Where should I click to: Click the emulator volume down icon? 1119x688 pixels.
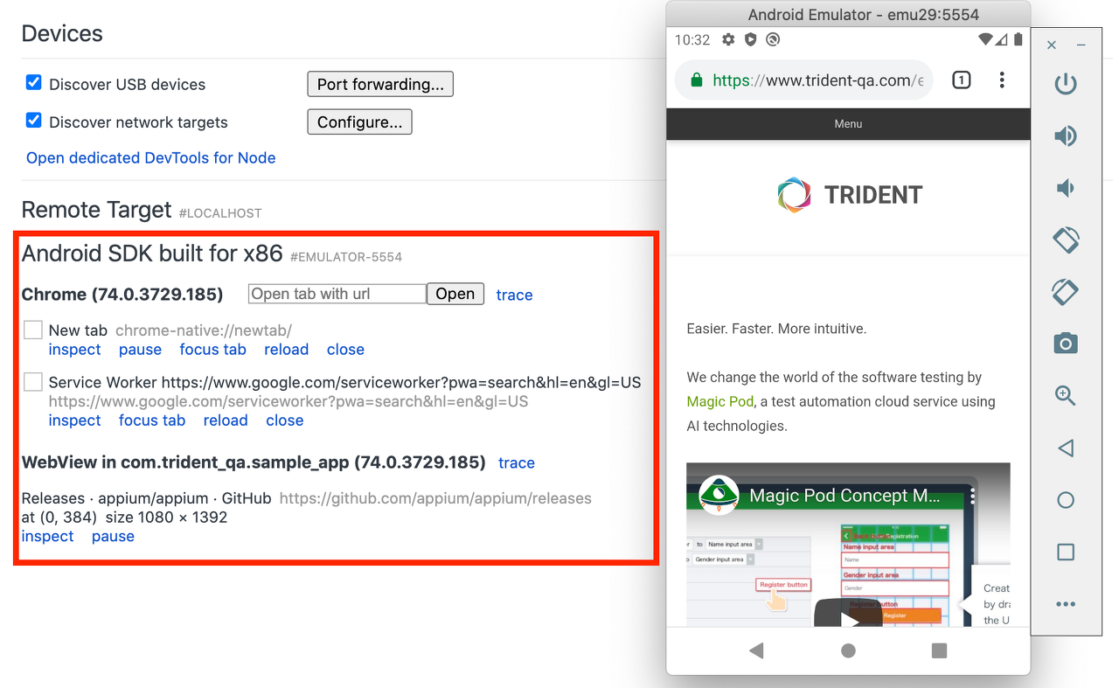[x=1065, y=188]
